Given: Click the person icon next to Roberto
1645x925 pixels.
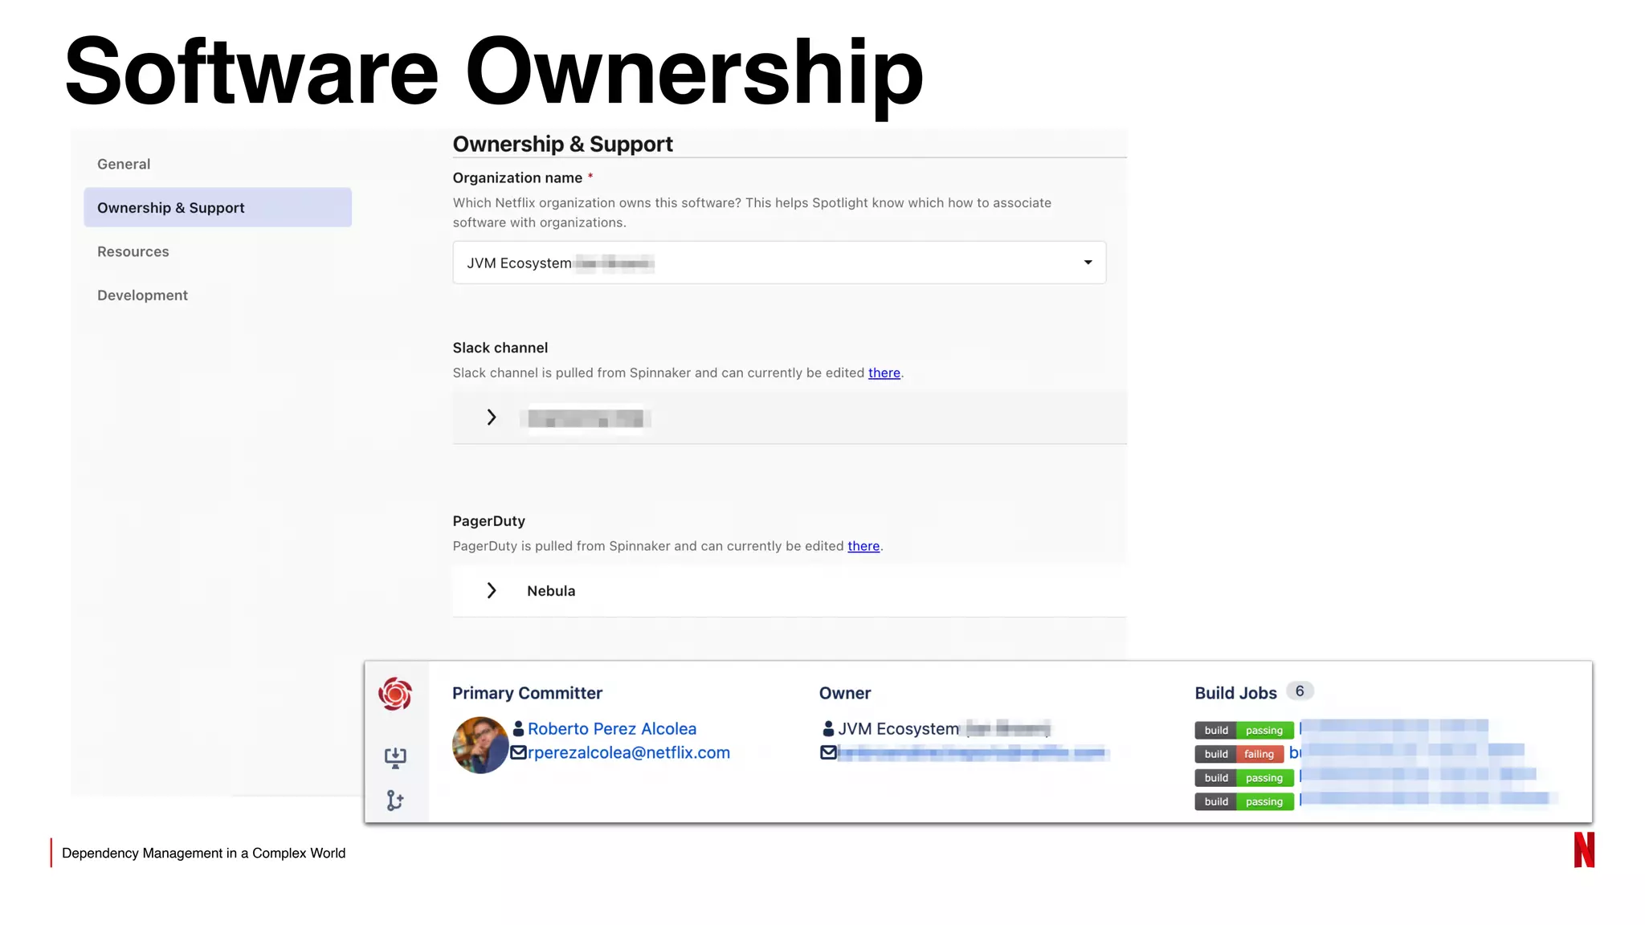Looking at the screenshot, I should click(518, 729).
